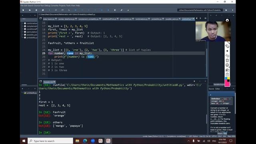Open the working directory path dropdown
Screen dimensions: 256x144
pos(200,10)
